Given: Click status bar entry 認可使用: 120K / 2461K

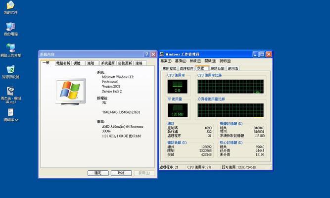Looking at the screenshot, I should [239, 167].
